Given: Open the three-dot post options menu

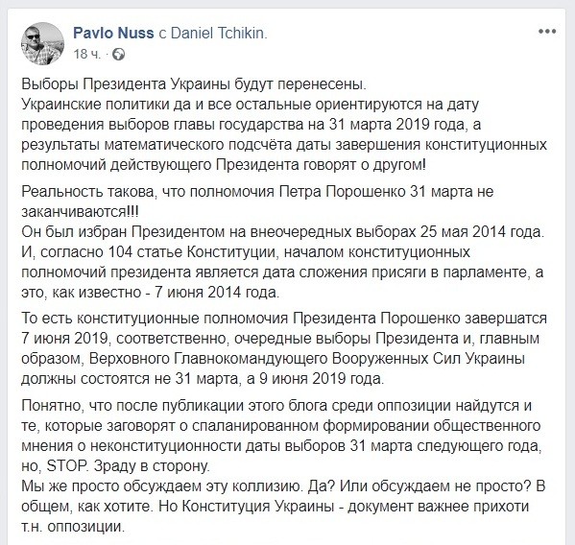Looking at the screenshot, I should click(547, 32).
